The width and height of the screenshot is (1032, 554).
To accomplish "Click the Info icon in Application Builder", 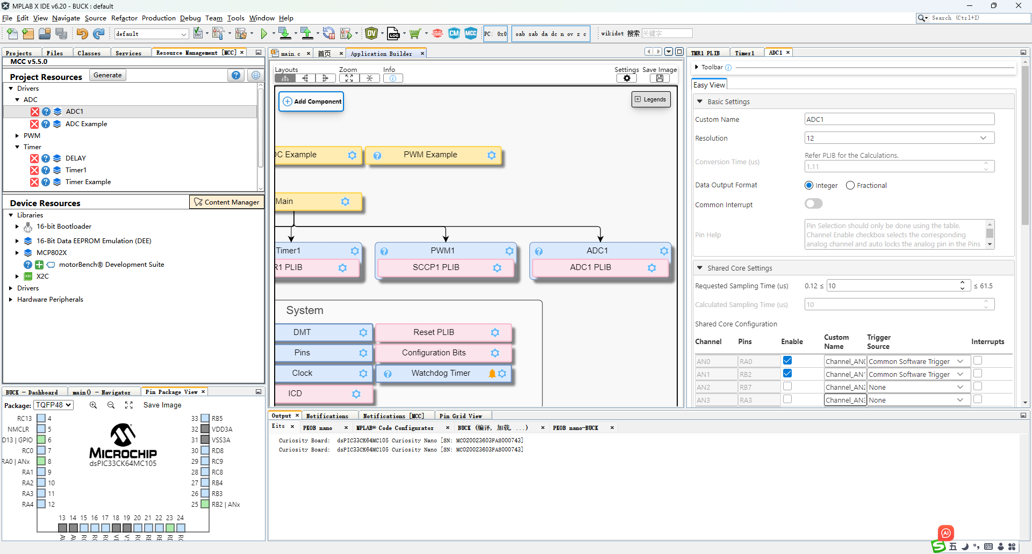I will 393,78.
